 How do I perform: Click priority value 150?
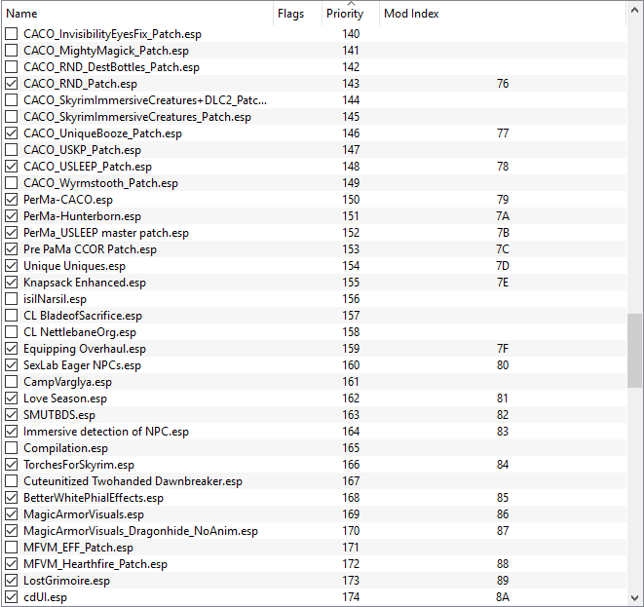click(351, 200)
